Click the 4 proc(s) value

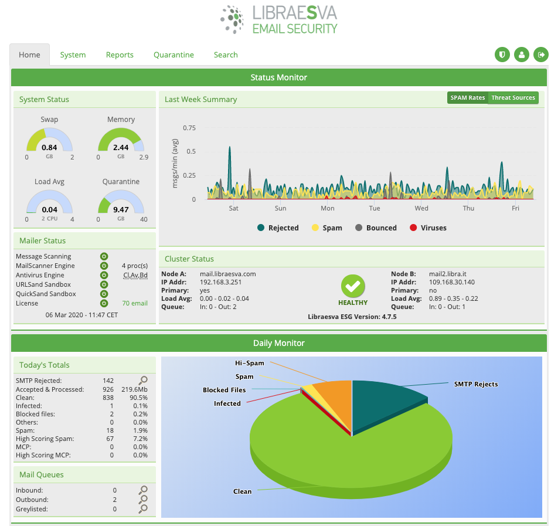[135, 266]
